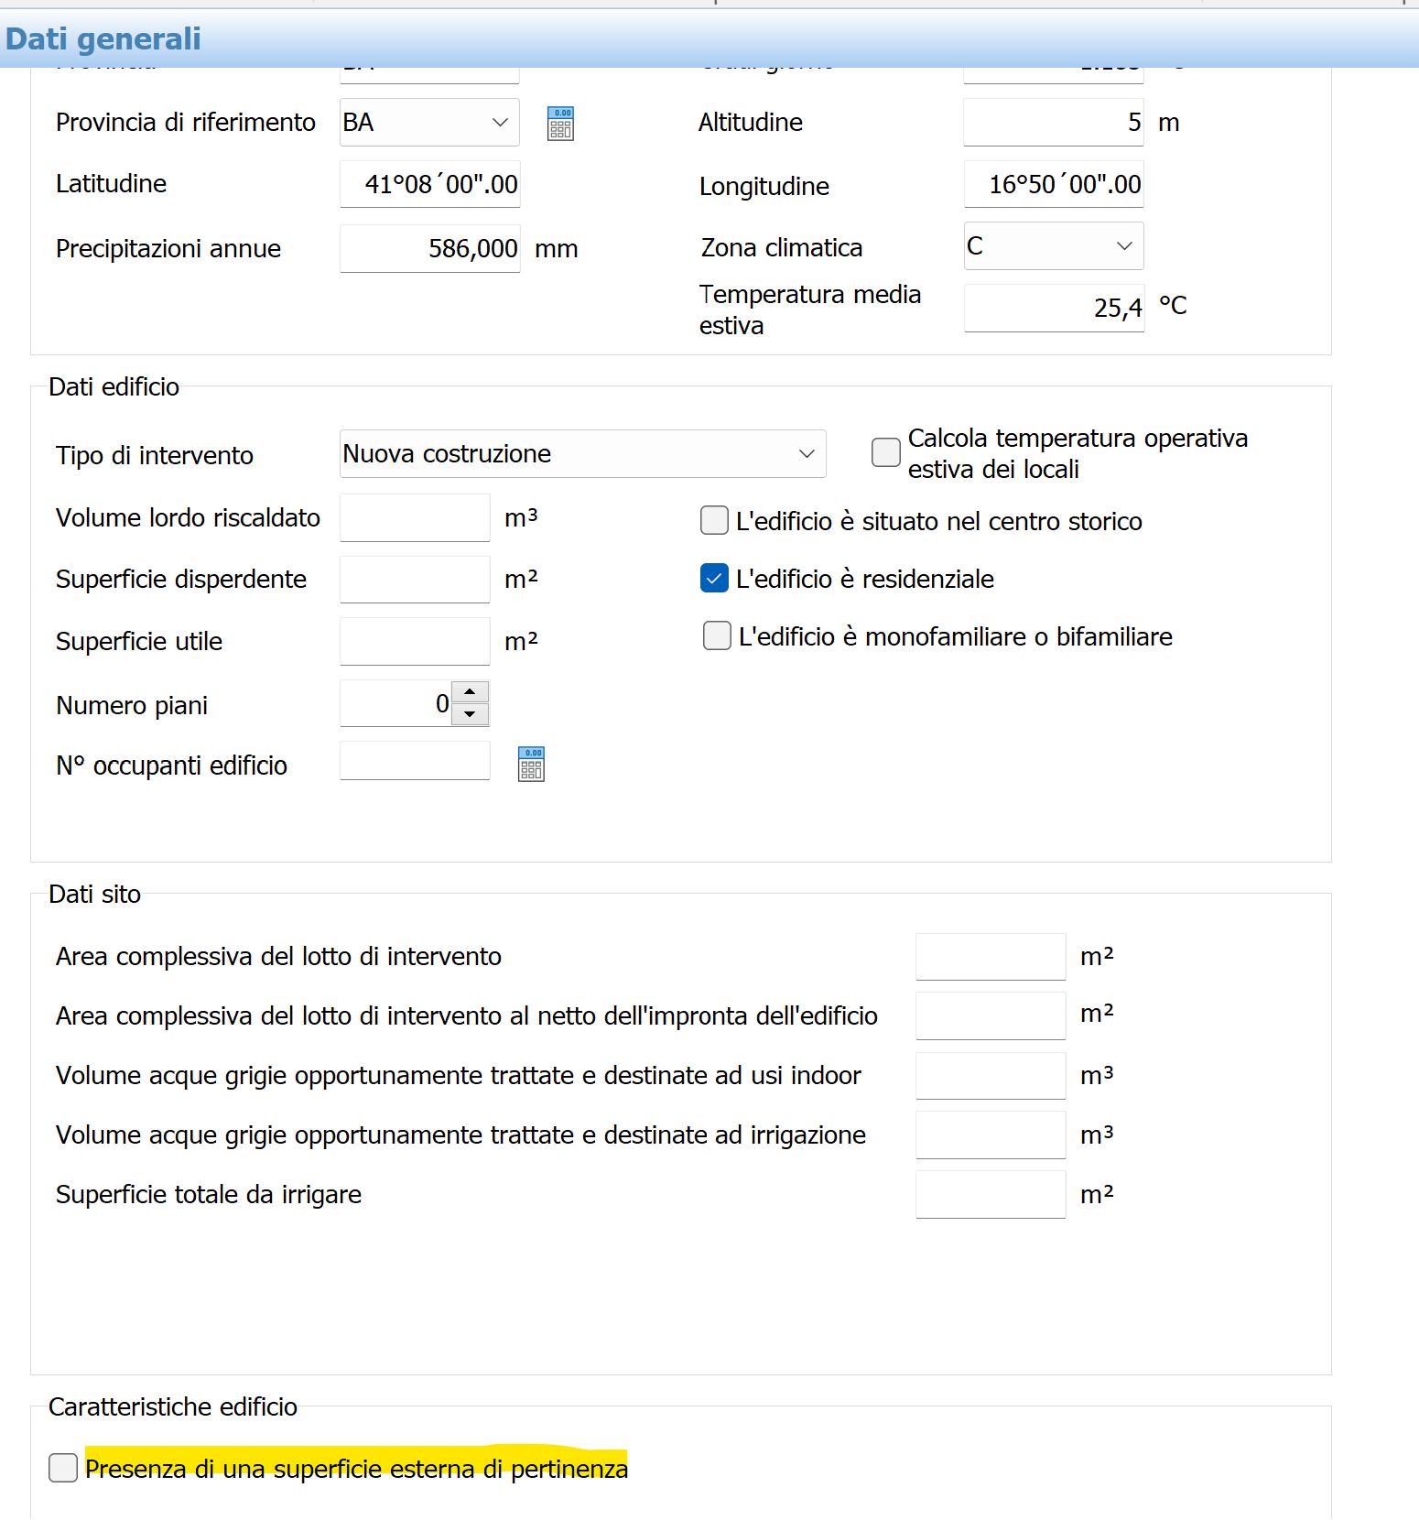
Task: Click the Numero piani value field
Action: tap(395, 703)
